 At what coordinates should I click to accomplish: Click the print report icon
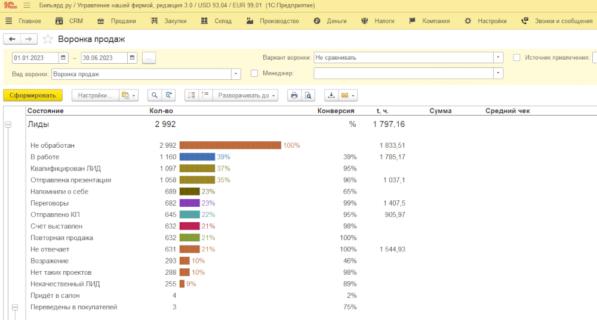tap(294, 95)
